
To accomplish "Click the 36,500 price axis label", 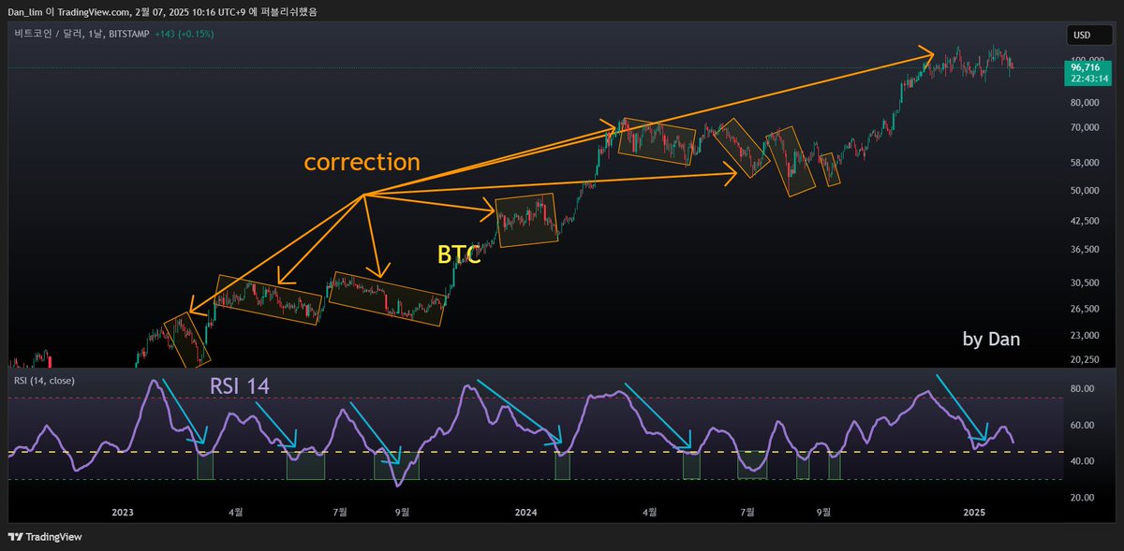I will 1085,250.
